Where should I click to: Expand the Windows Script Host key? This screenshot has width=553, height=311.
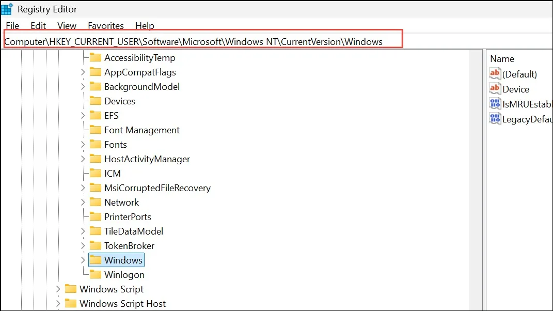pyautogui.click(x=58, y=304)
